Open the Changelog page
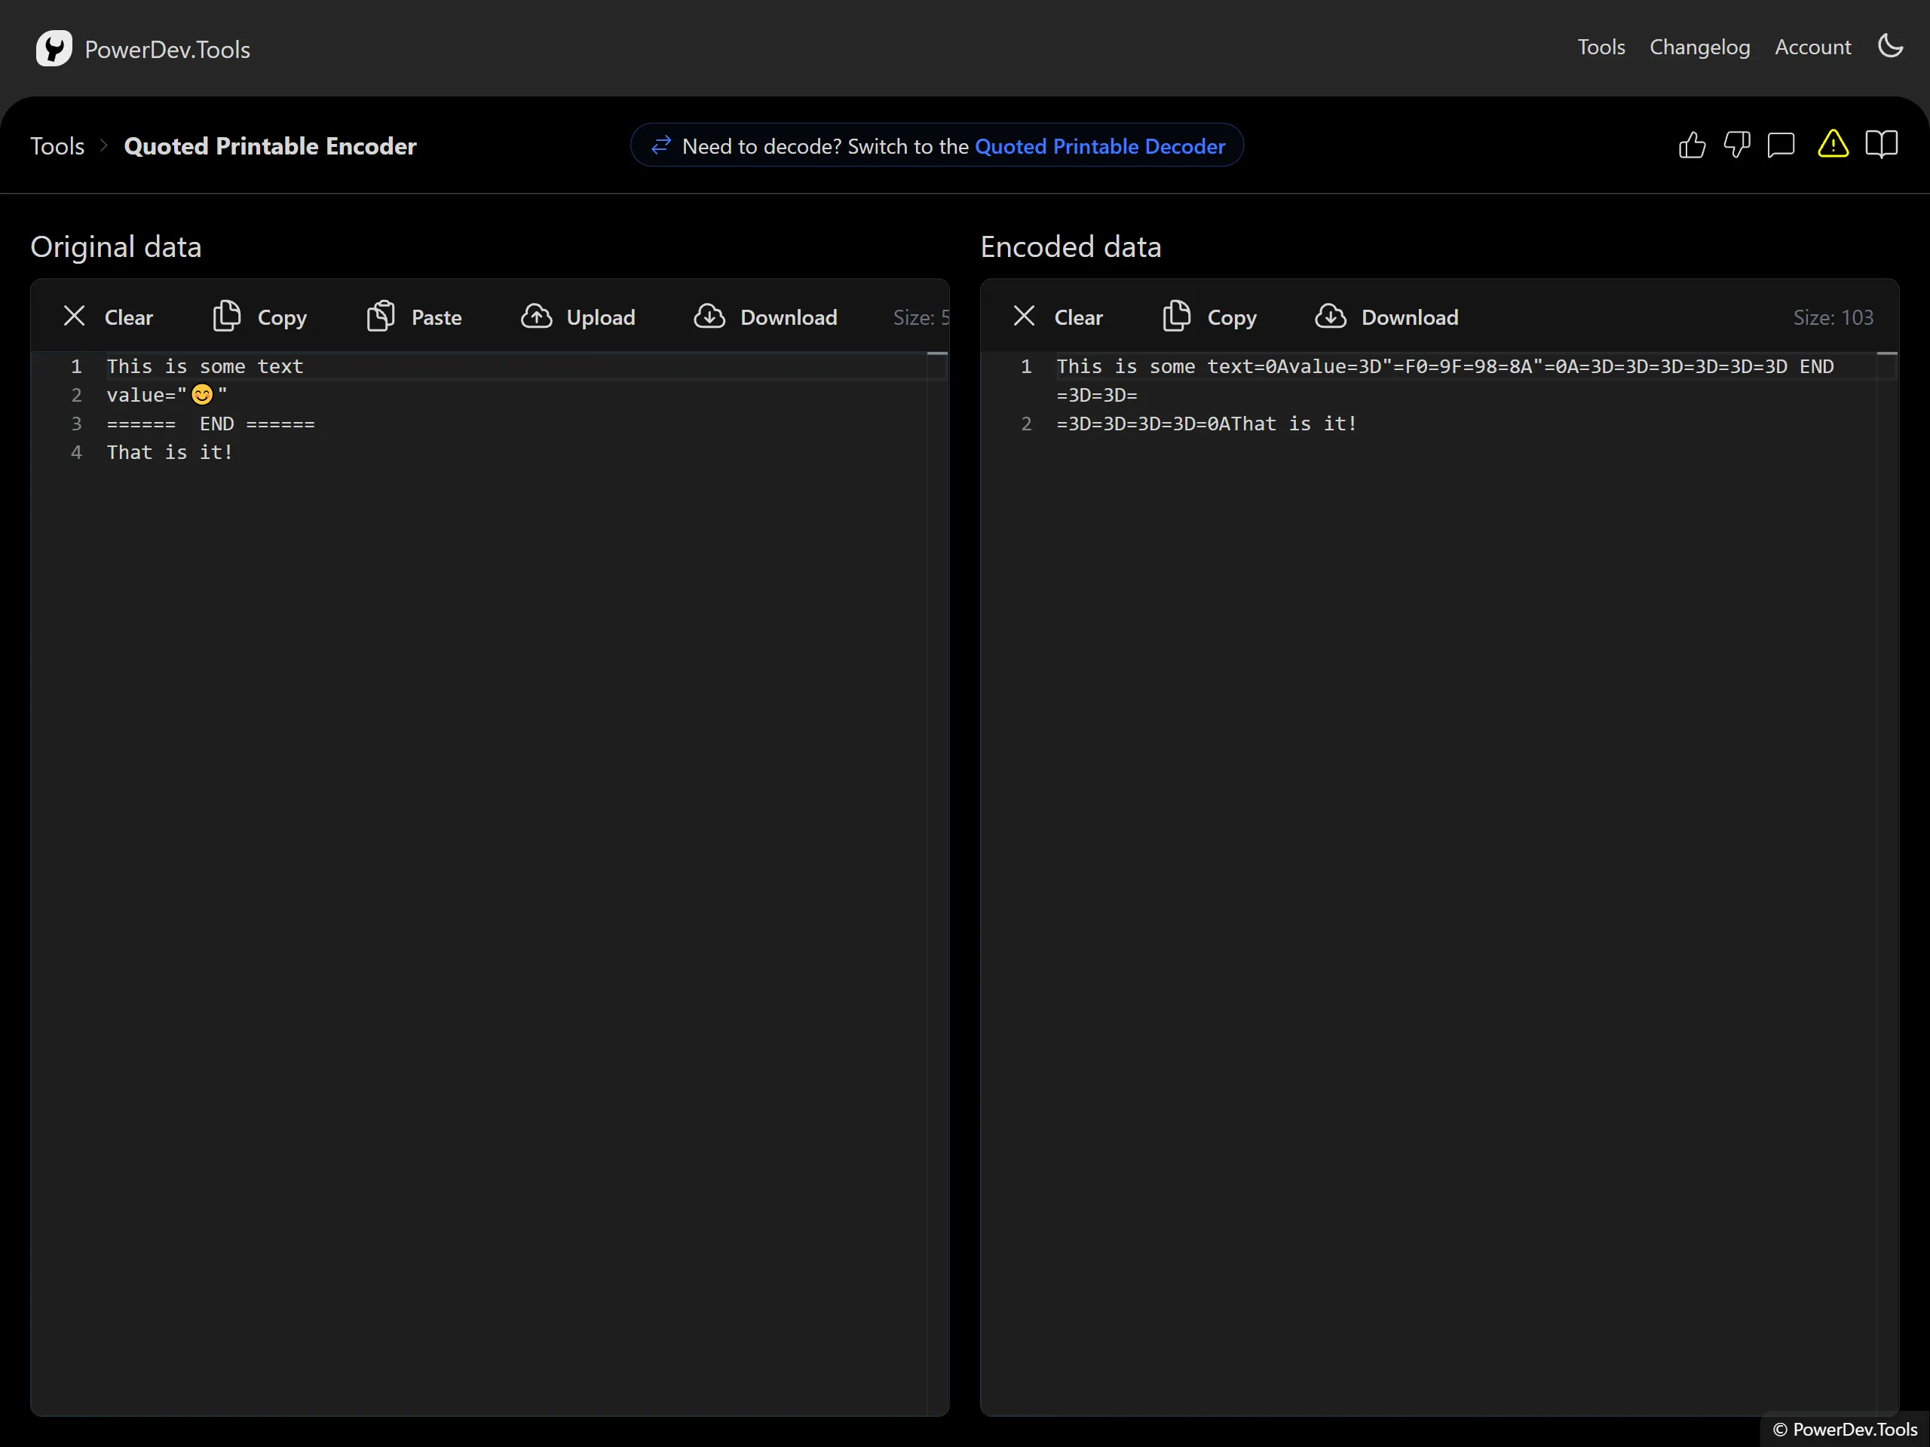1930x1447 pixels. [x=1699, y=47]
